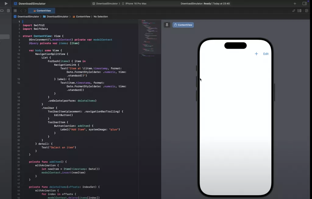The image size is (312, 199).
Task: Click the blue project icon in the jump bar
Action: coord(15,16)
